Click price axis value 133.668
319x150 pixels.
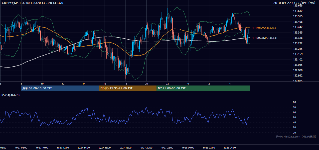coord(298,5)
